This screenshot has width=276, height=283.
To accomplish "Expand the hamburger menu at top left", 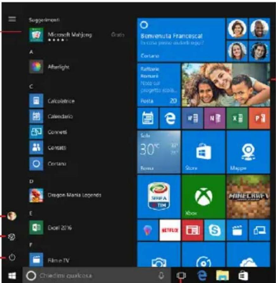I will (x=12, y=19).
